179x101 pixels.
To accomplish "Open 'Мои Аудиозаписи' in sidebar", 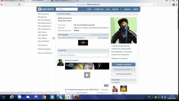I will click(44, 26).
